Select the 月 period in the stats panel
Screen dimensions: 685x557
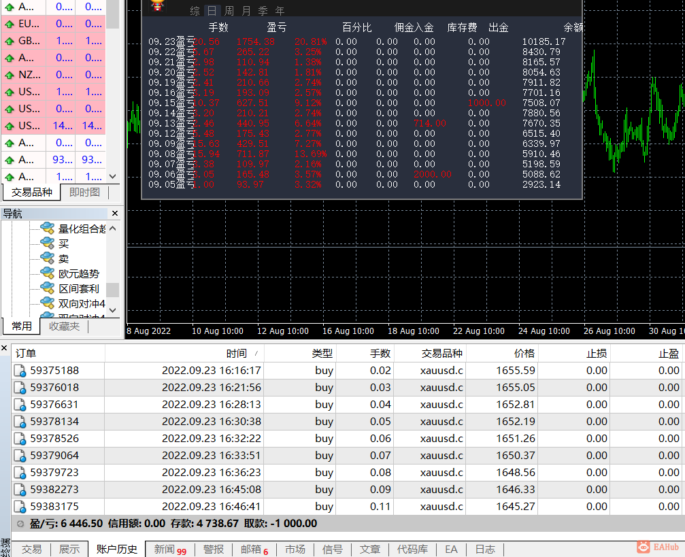tap(246, 10)
